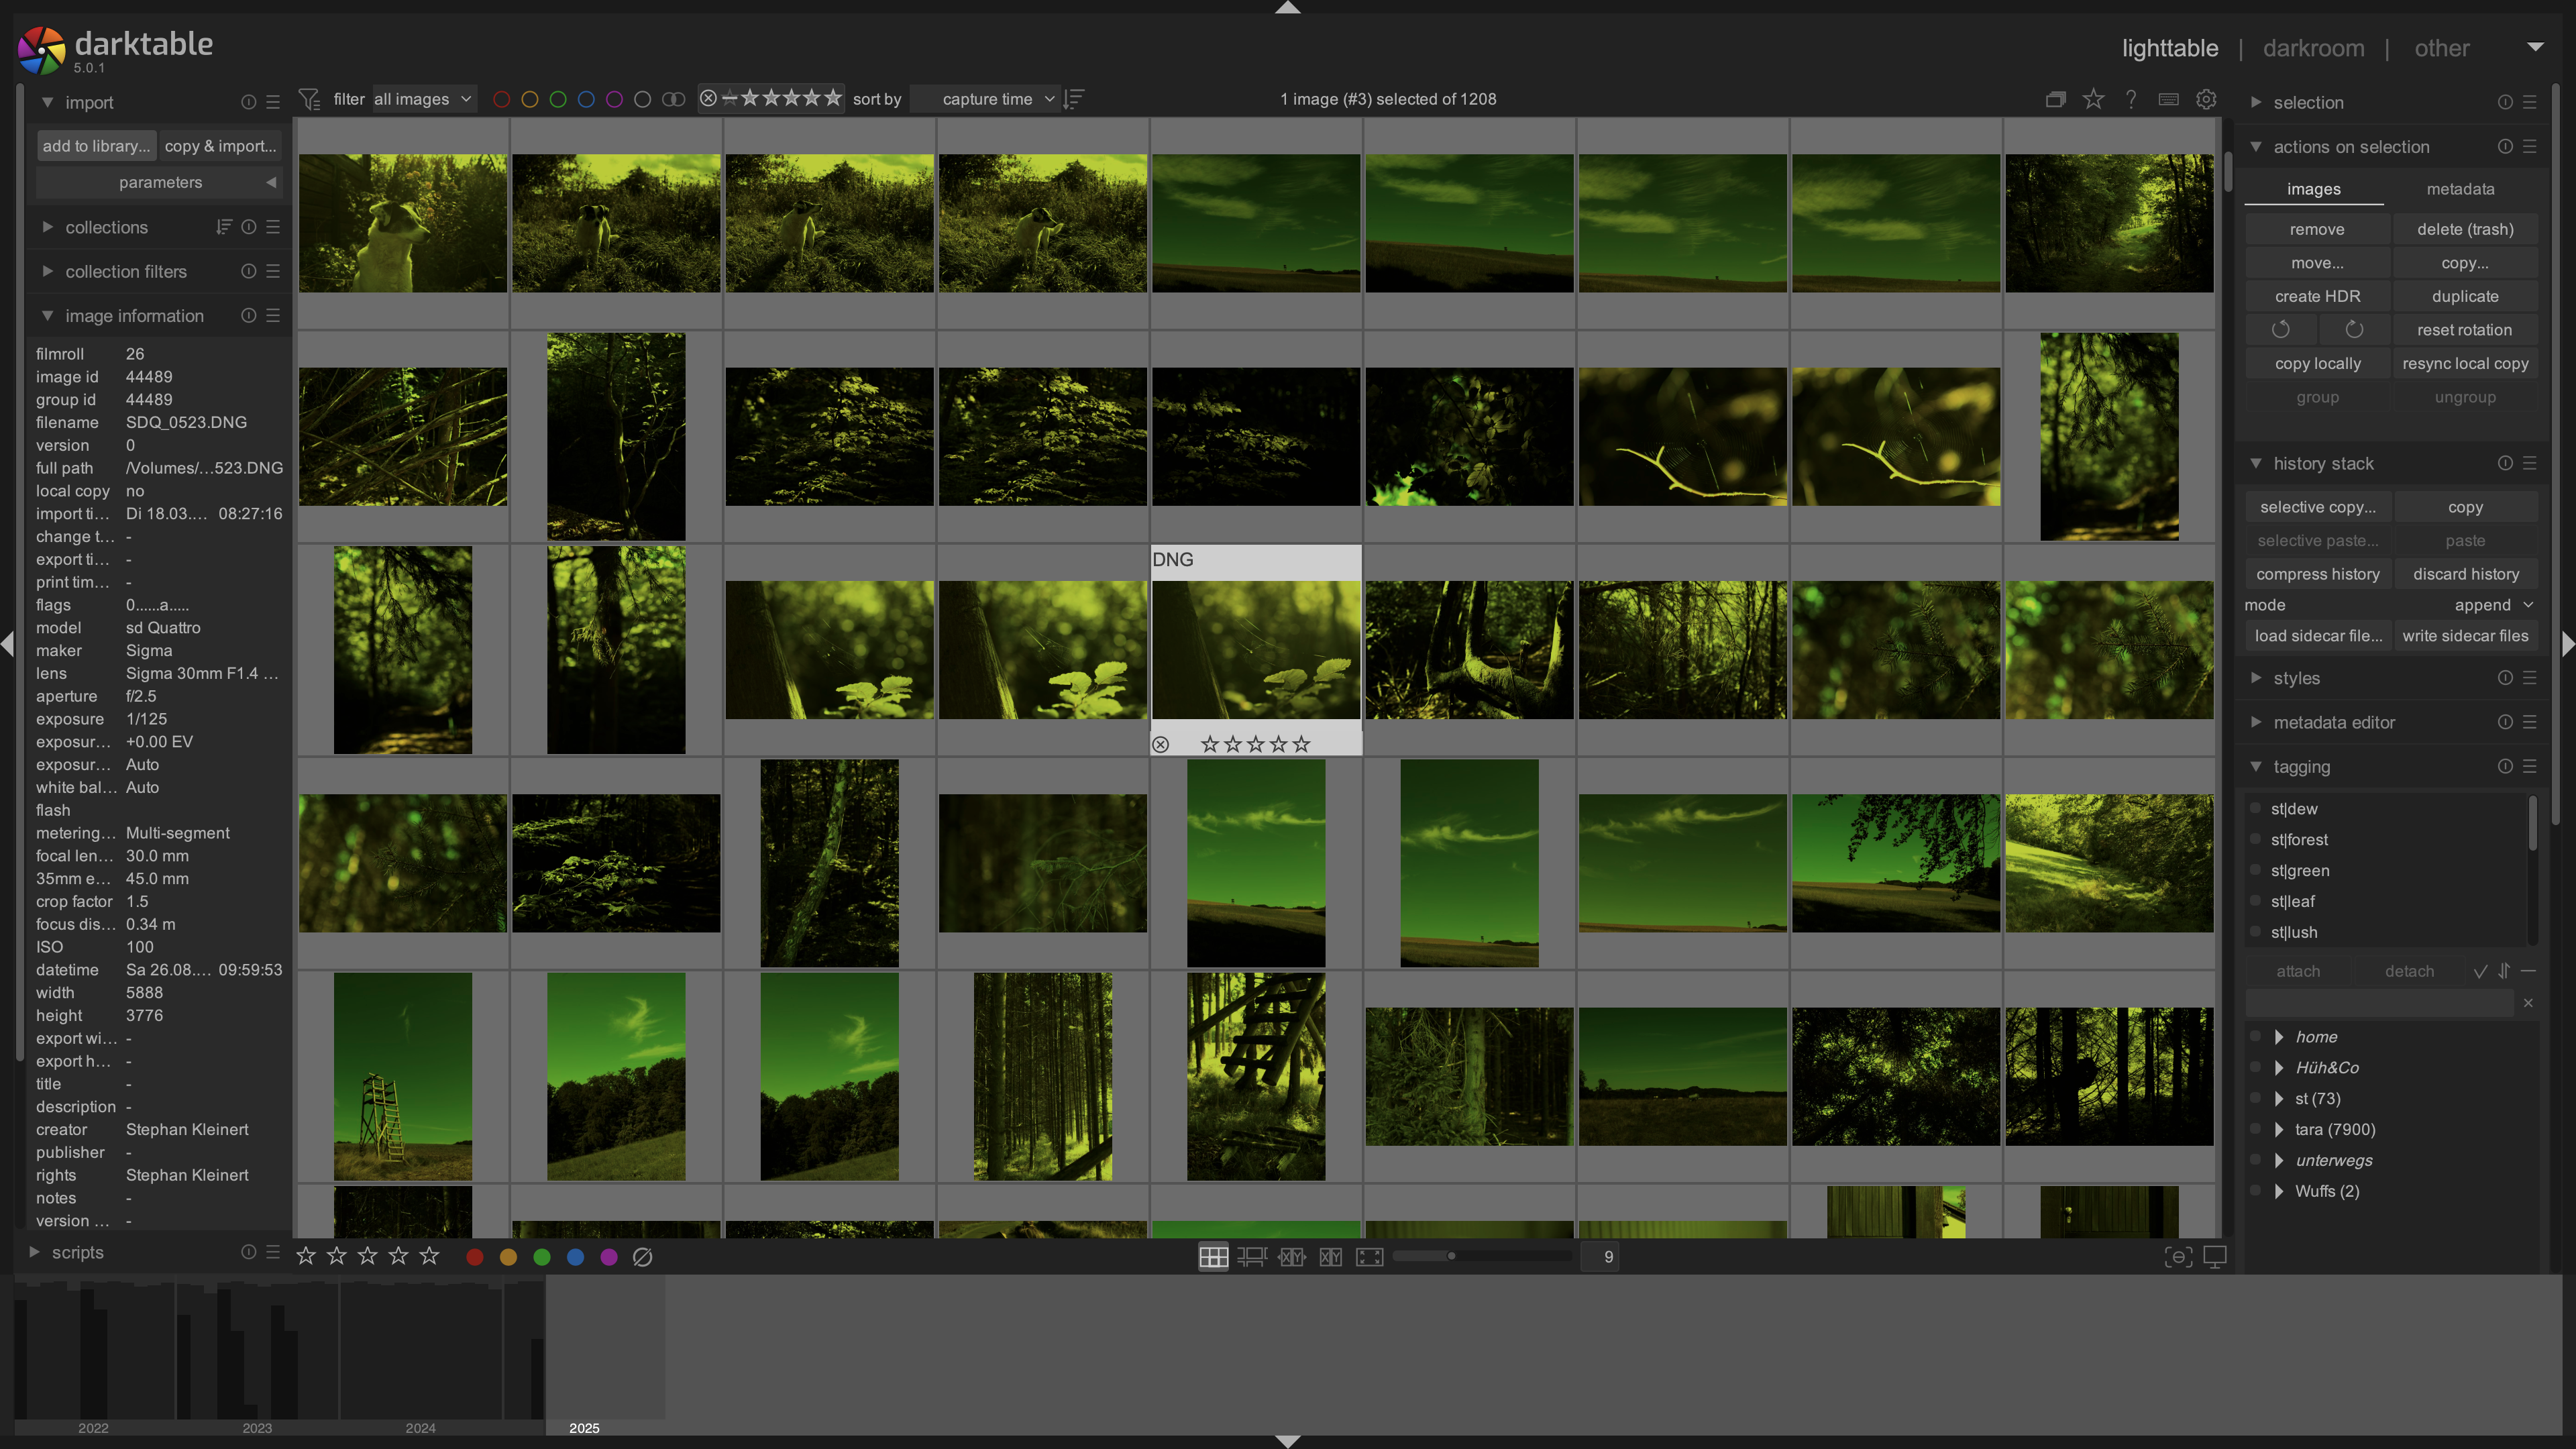Select the 2024 marker in the timeline
This screenshot has height=1449, width=2576.
tap(420, 1427)
